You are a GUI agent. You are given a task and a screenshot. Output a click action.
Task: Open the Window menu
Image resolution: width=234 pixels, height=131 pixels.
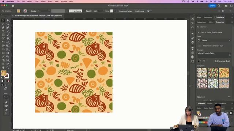(x=64, y=1)
